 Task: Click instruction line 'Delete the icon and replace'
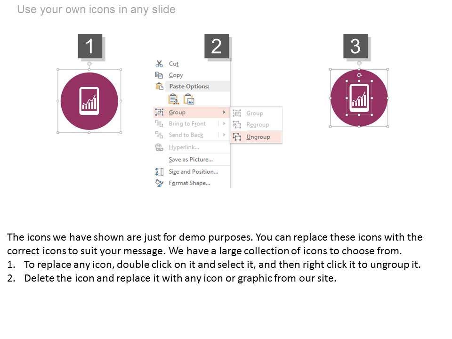point(180,278)
